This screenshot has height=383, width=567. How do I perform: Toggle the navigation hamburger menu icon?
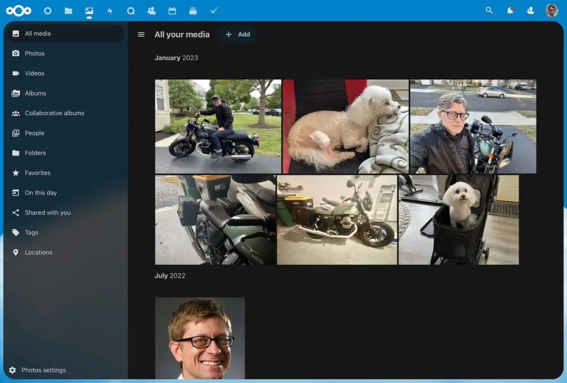(x=141, y=34)
